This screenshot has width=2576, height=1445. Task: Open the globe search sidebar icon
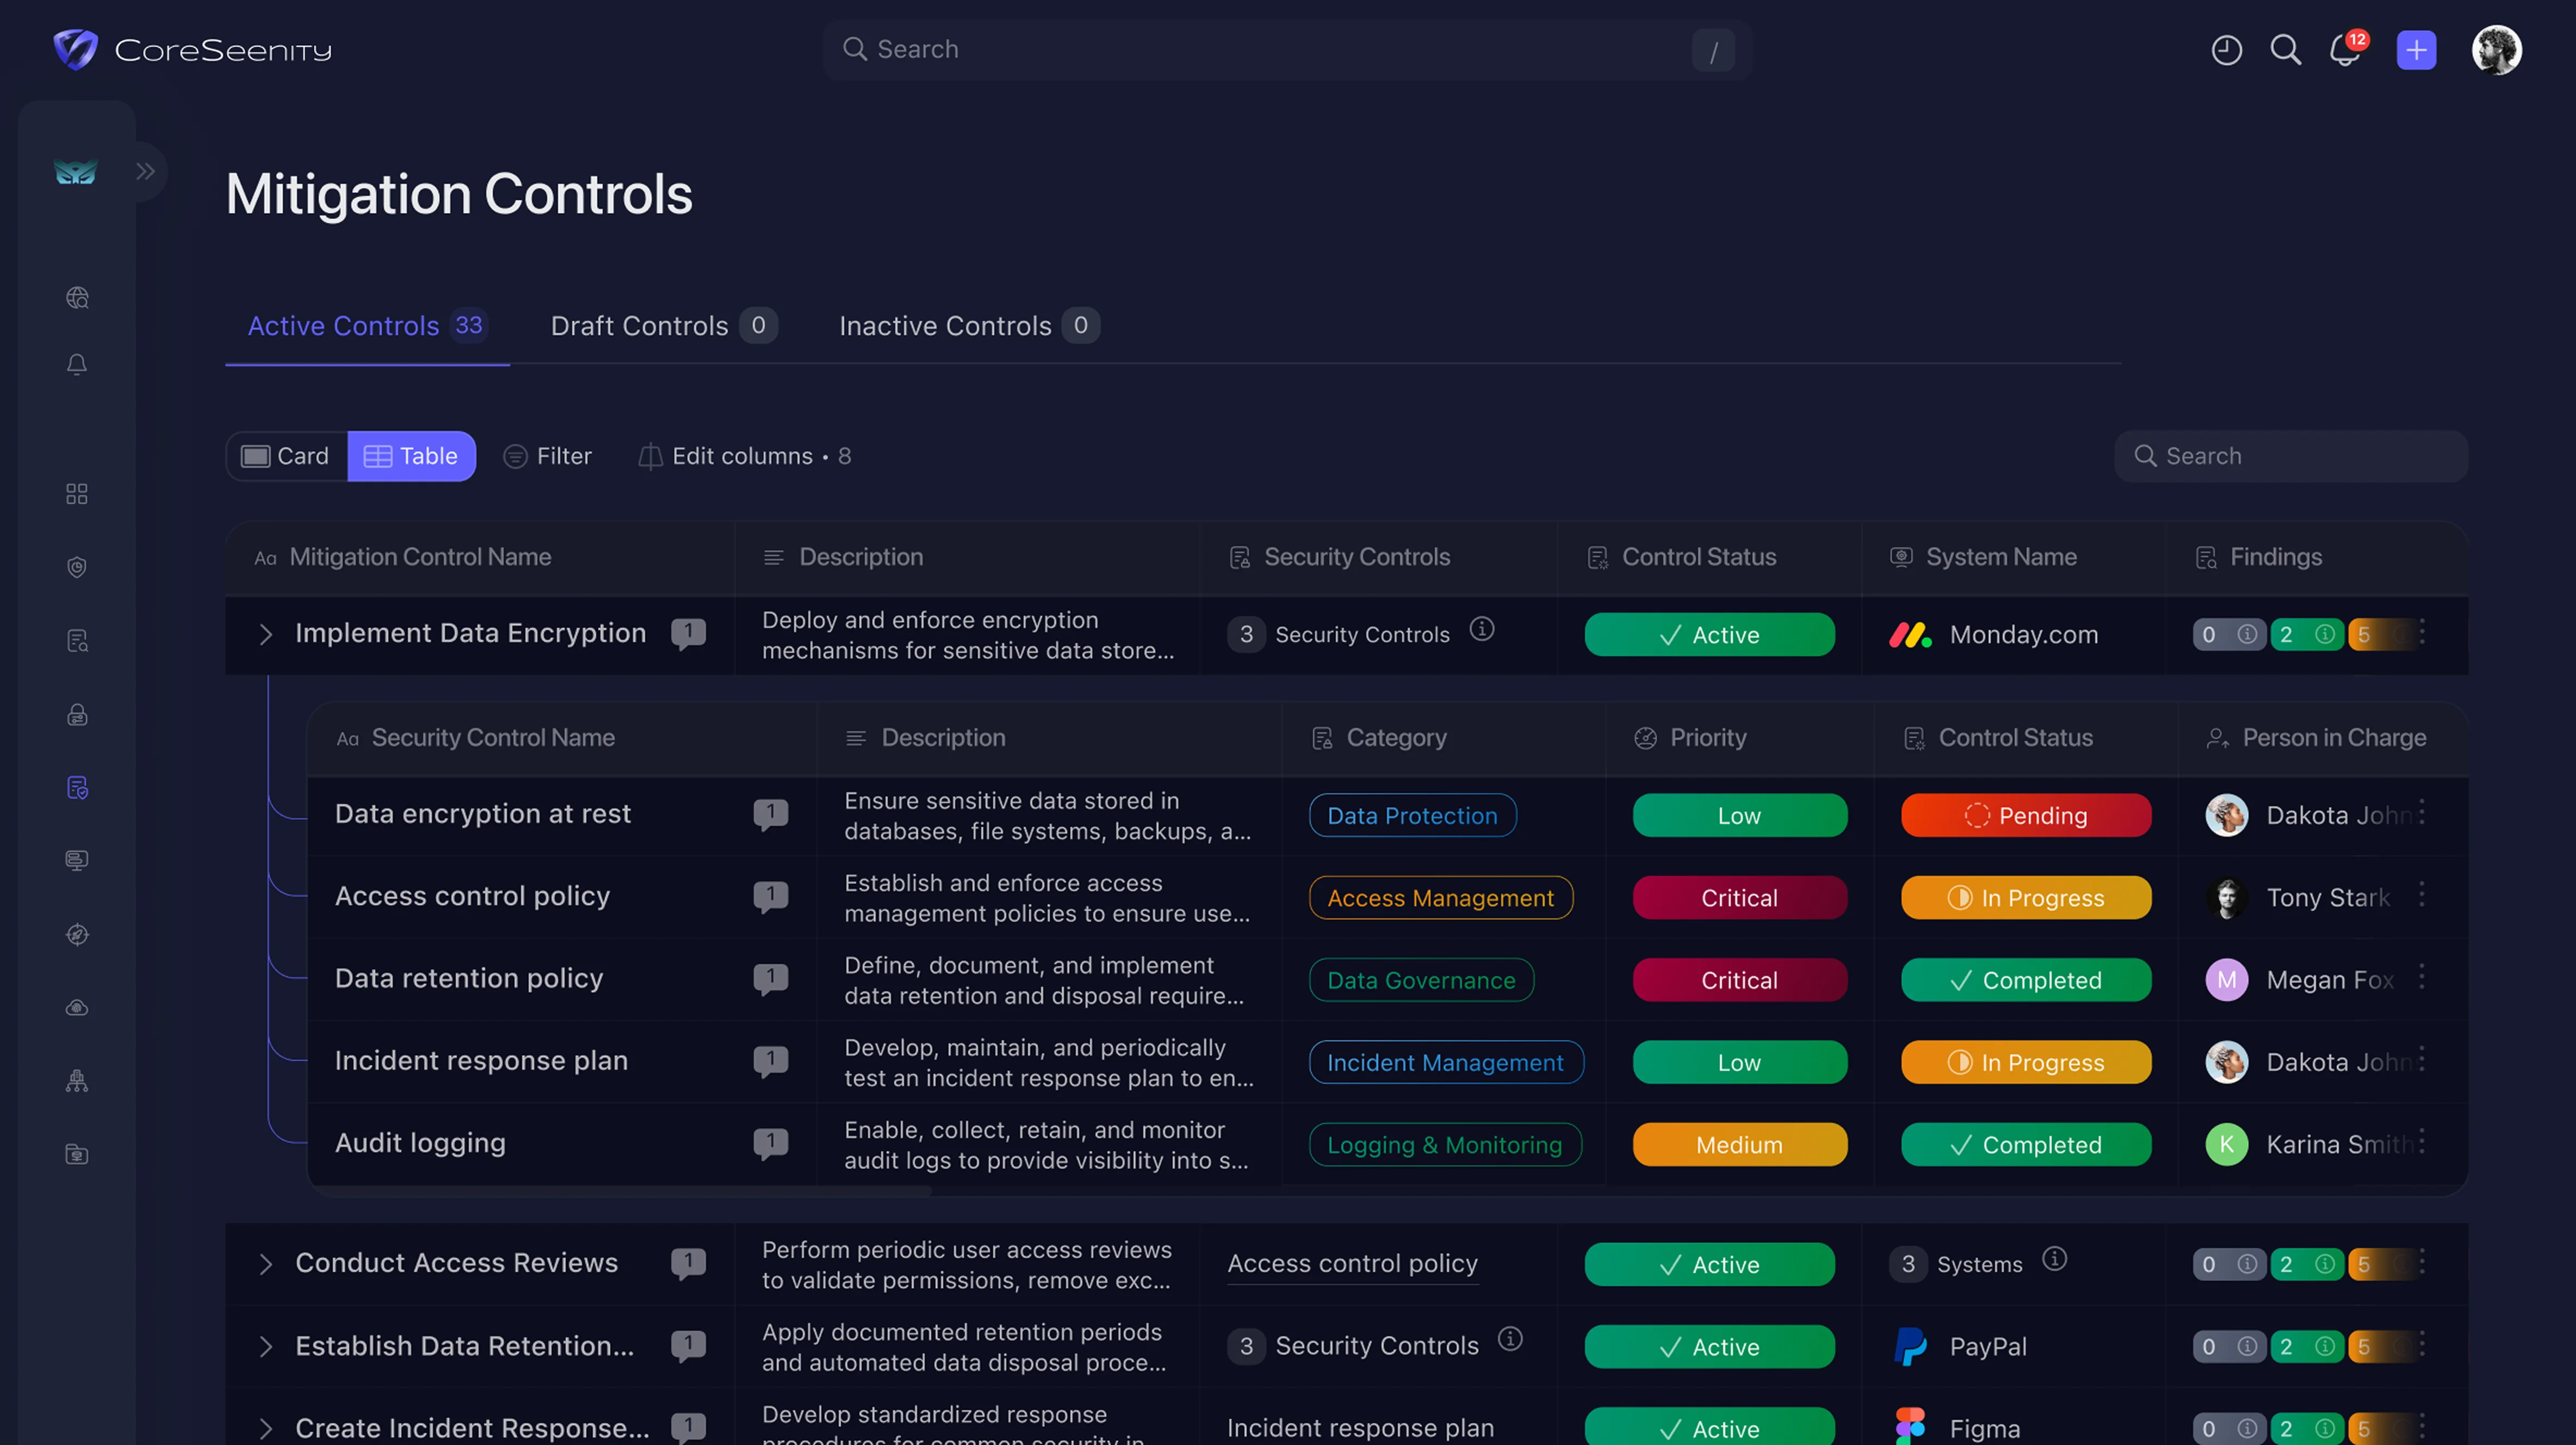tap(77, 297)
